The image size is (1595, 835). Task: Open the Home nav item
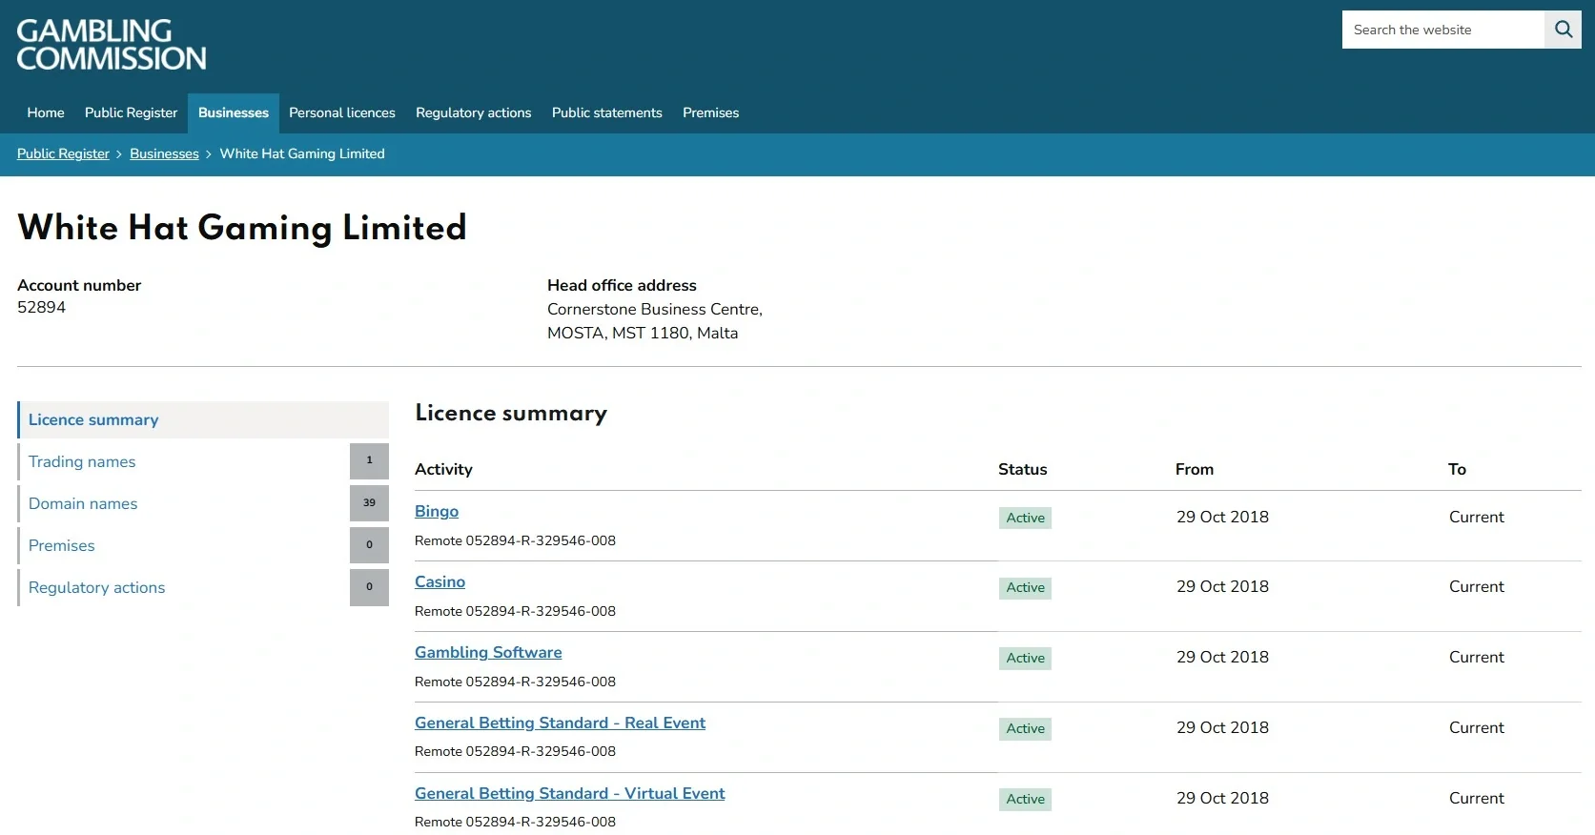[46, 112]
